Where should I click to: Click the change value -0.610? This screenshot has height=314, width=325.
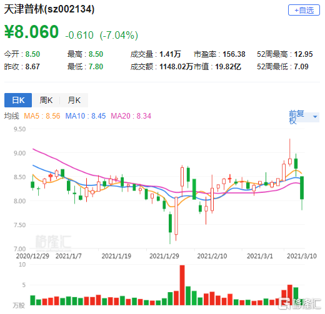pyautogui.click(x=79, y=35)
